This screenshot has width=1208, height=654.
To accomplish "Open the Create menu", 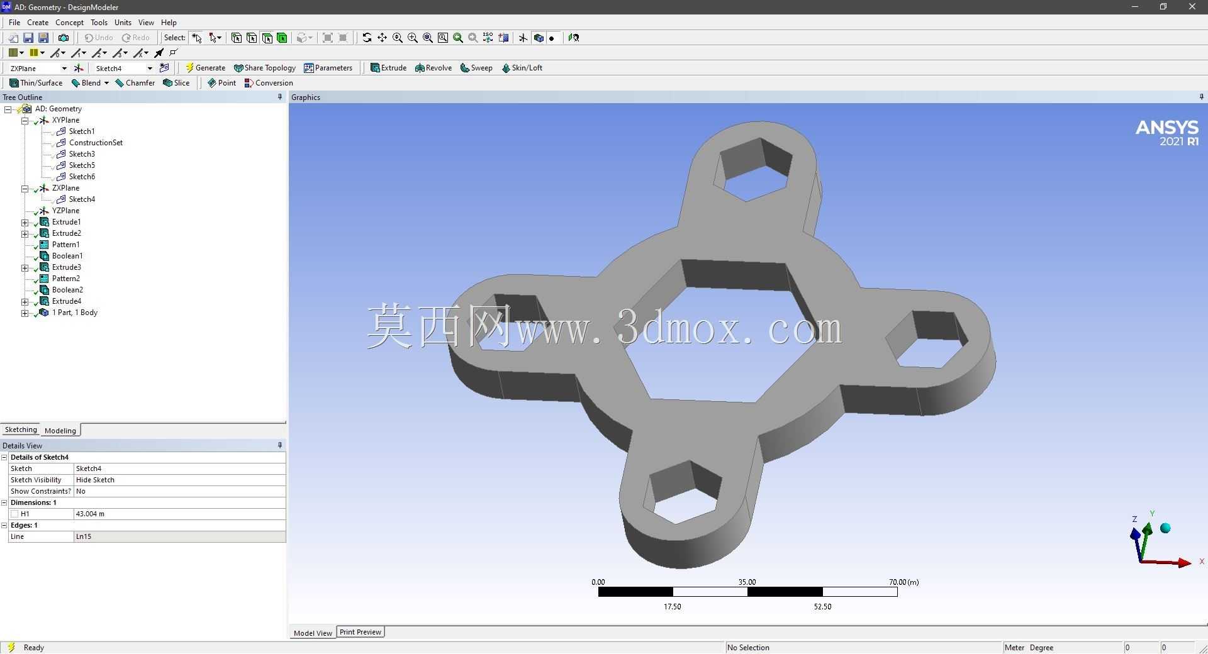I will 38,23.
